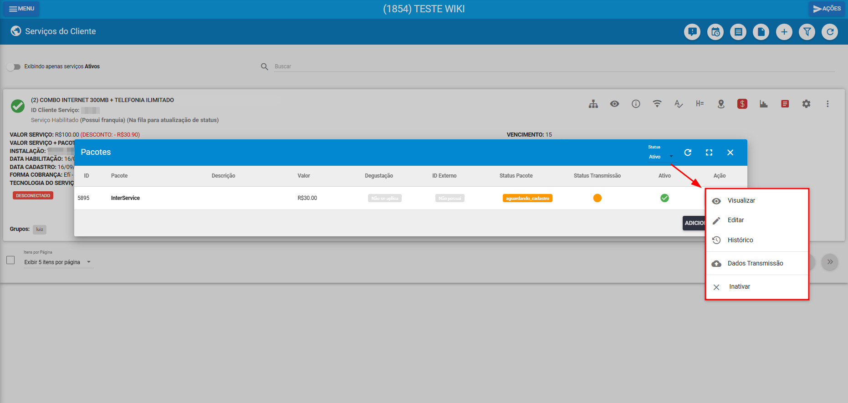The height and width of the screenshot is (403, 848).
Task: Open service settings gear icon
Action: click(x=807, y=104)
